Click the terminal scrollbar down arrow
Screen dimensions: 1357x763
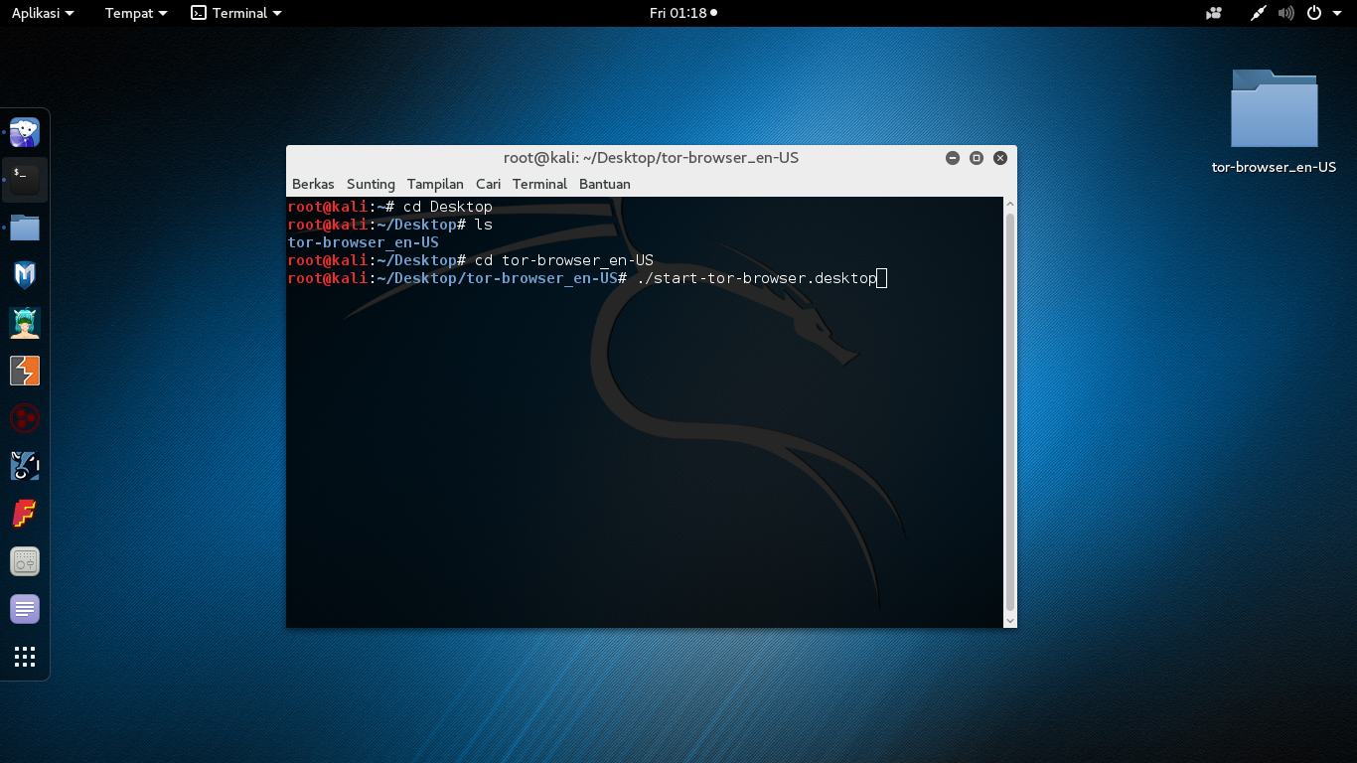click(1010, 621)
